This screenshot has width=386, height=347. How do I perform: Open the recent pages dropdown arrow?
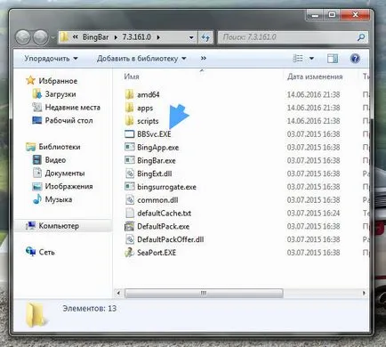coord(52,37)
